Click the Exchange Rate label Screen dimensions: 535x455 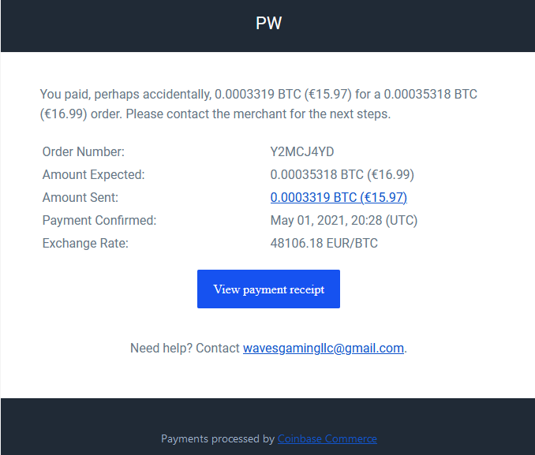click(85, 243)
